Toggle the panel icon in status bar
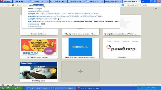Image resolution: width=161 pixels, height=90 pixels. click(x=3, y=85)
